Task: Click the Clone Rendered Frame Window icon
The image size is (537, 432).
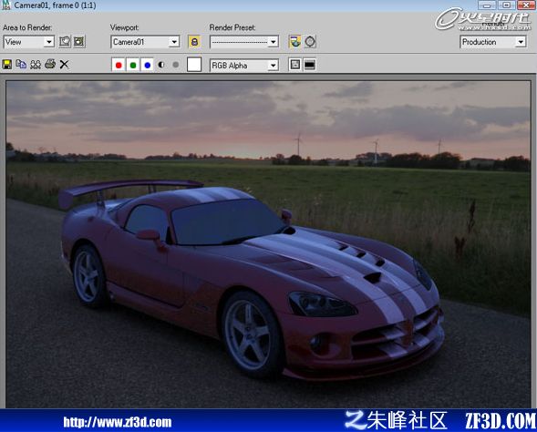Action: point(36,65)
